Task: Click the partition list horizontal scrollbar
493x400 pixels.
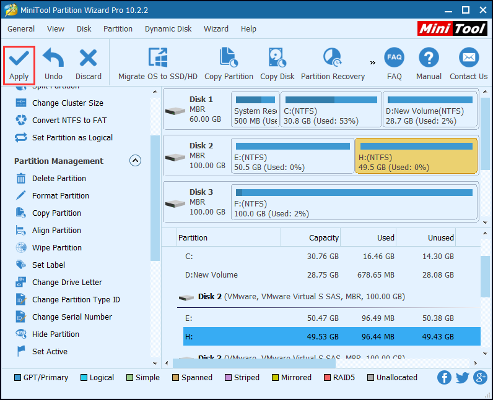Action: 254,364
